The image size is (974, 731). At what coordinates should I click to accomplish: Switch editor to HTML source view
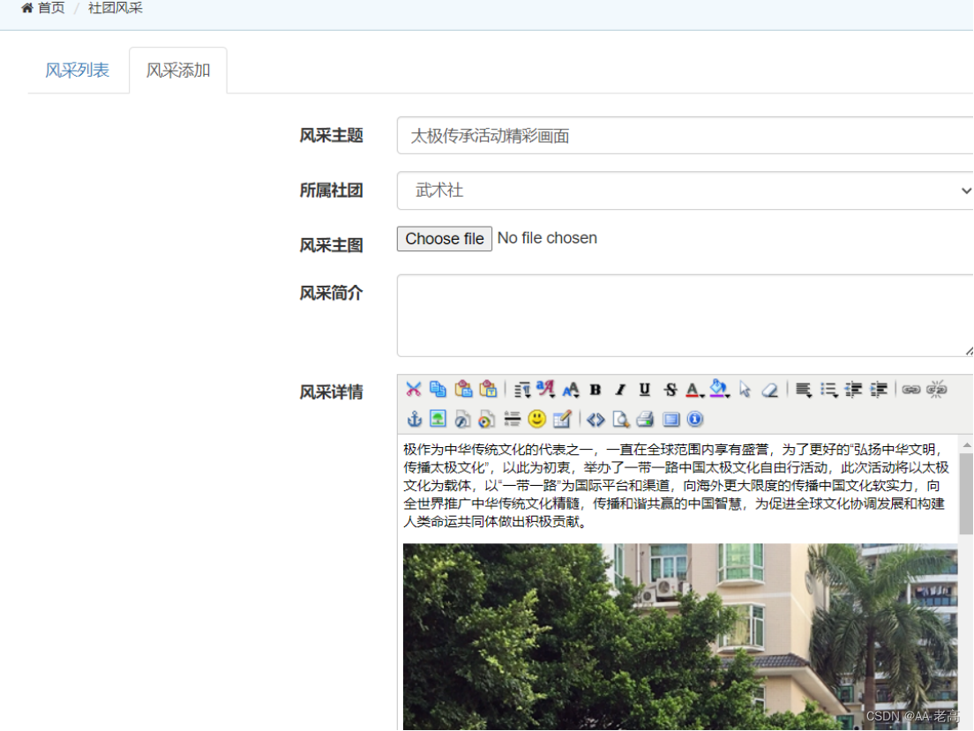(596, 419)
